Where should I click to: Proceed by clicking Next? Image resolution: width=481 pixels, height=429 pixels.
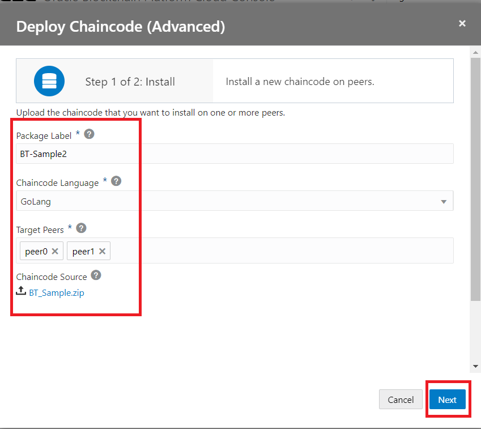(x=448, y=400)
